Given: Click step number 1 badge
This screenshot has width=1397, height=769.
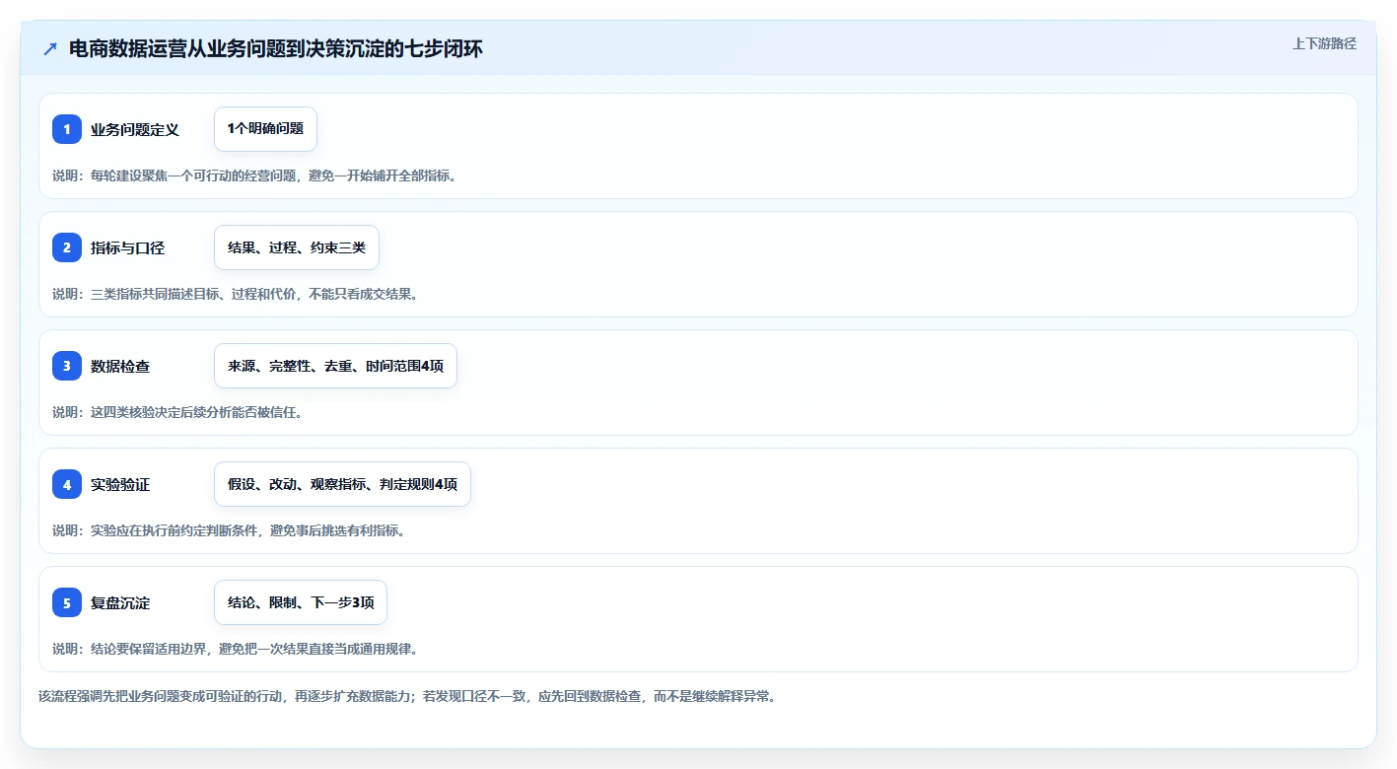Looking at the screenshot, I should point(67,129).
